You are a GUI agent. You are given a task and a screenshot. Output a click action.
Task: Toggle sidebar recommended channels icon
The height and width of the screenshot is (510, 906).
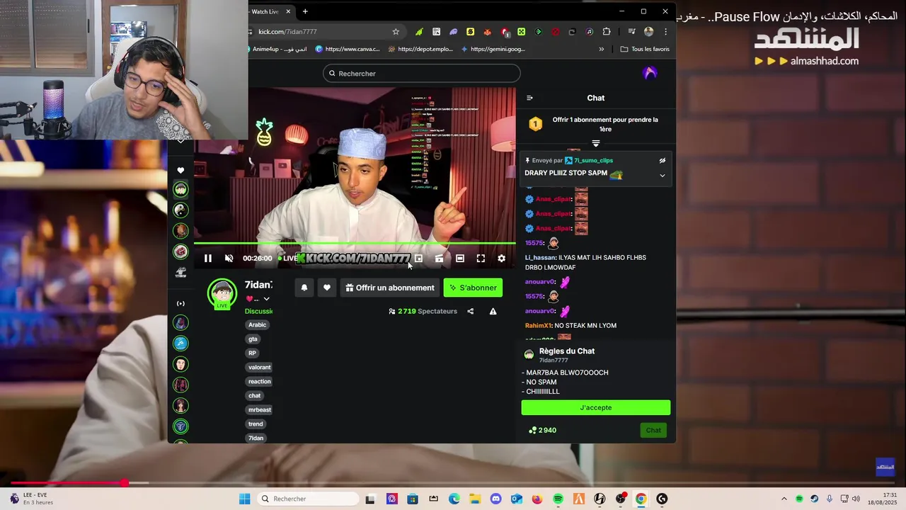[180, 303]
